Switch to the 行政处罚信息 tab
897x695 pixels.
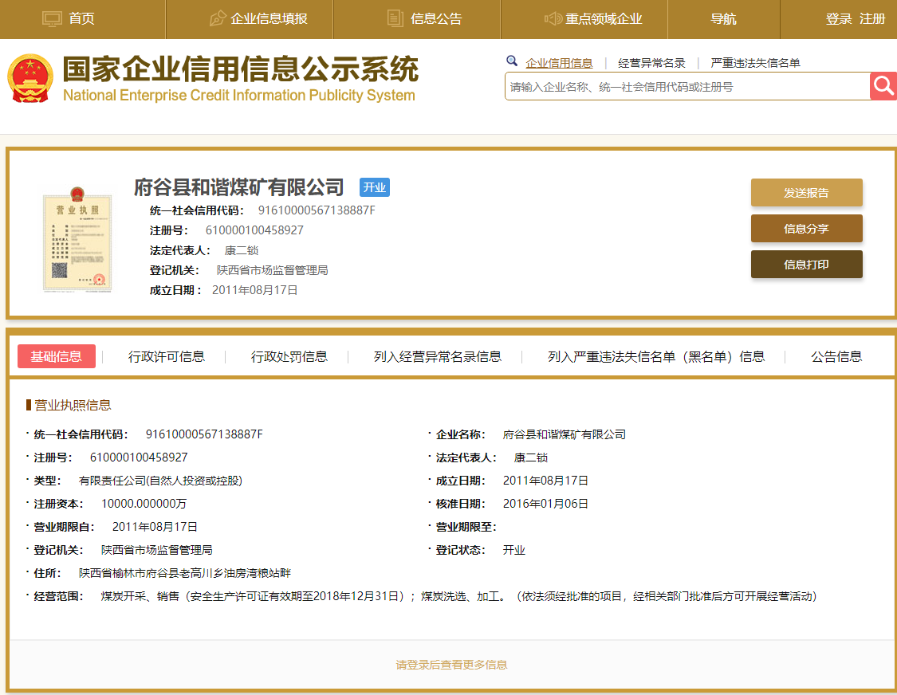289,356
